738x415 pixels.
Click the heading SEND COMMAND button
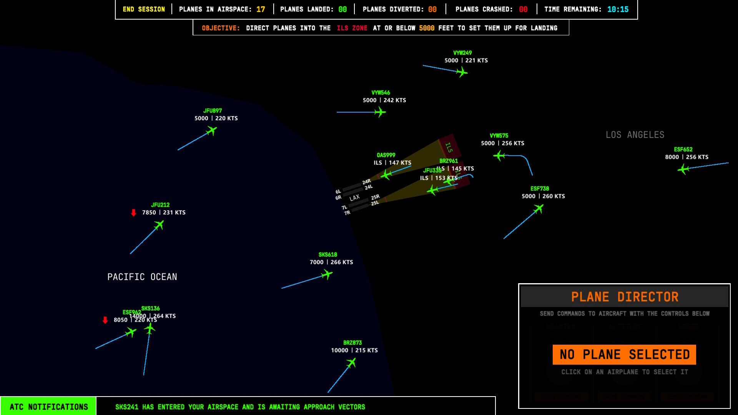pos(561,397)
